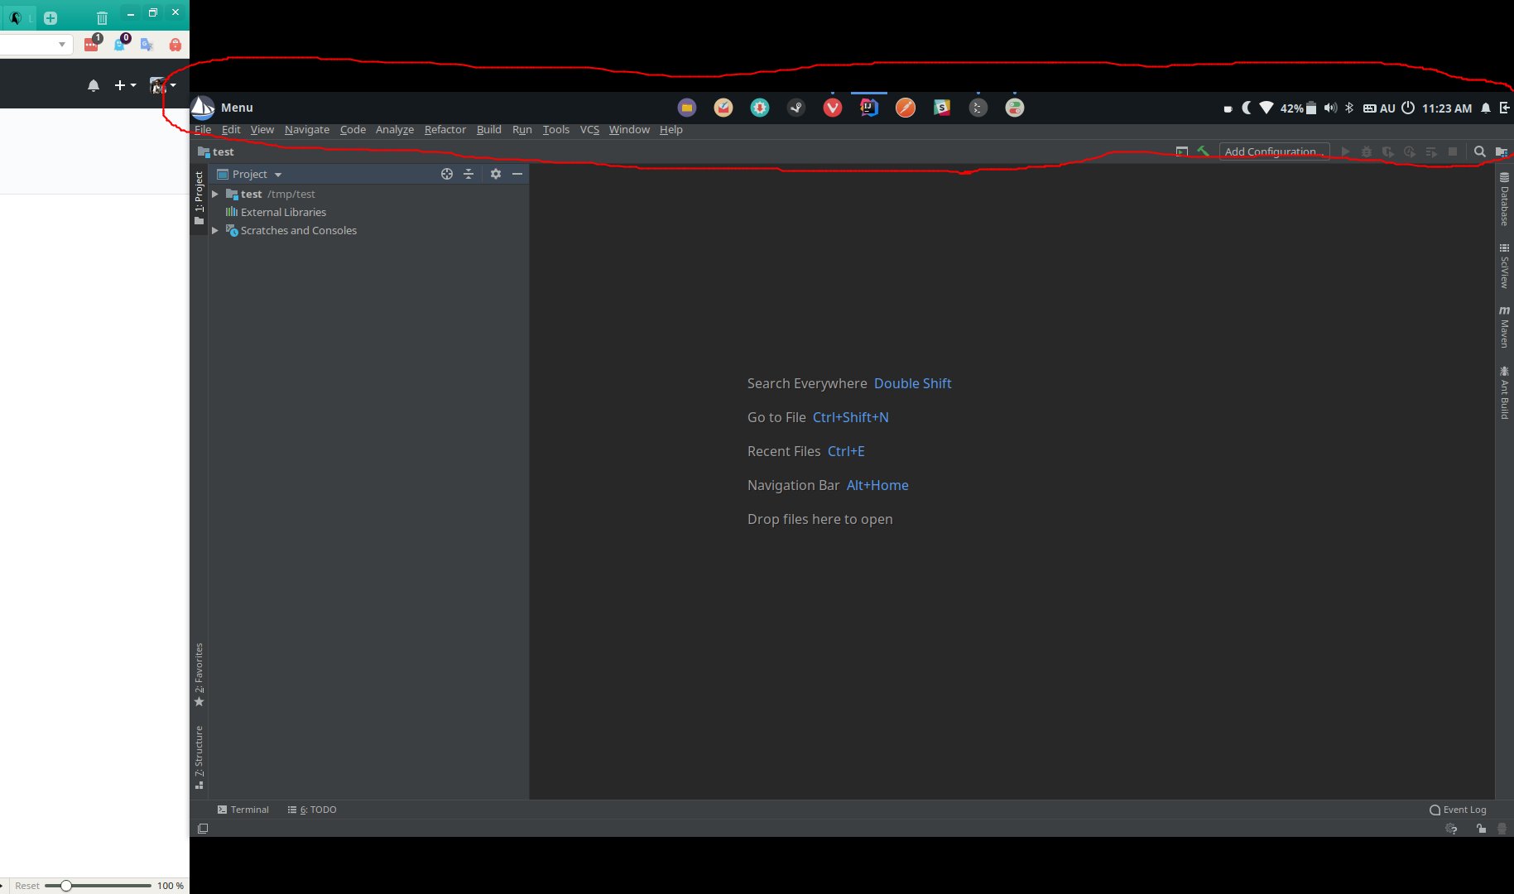
Task: Open the Build hammer icon
Action: point(1203,151)
